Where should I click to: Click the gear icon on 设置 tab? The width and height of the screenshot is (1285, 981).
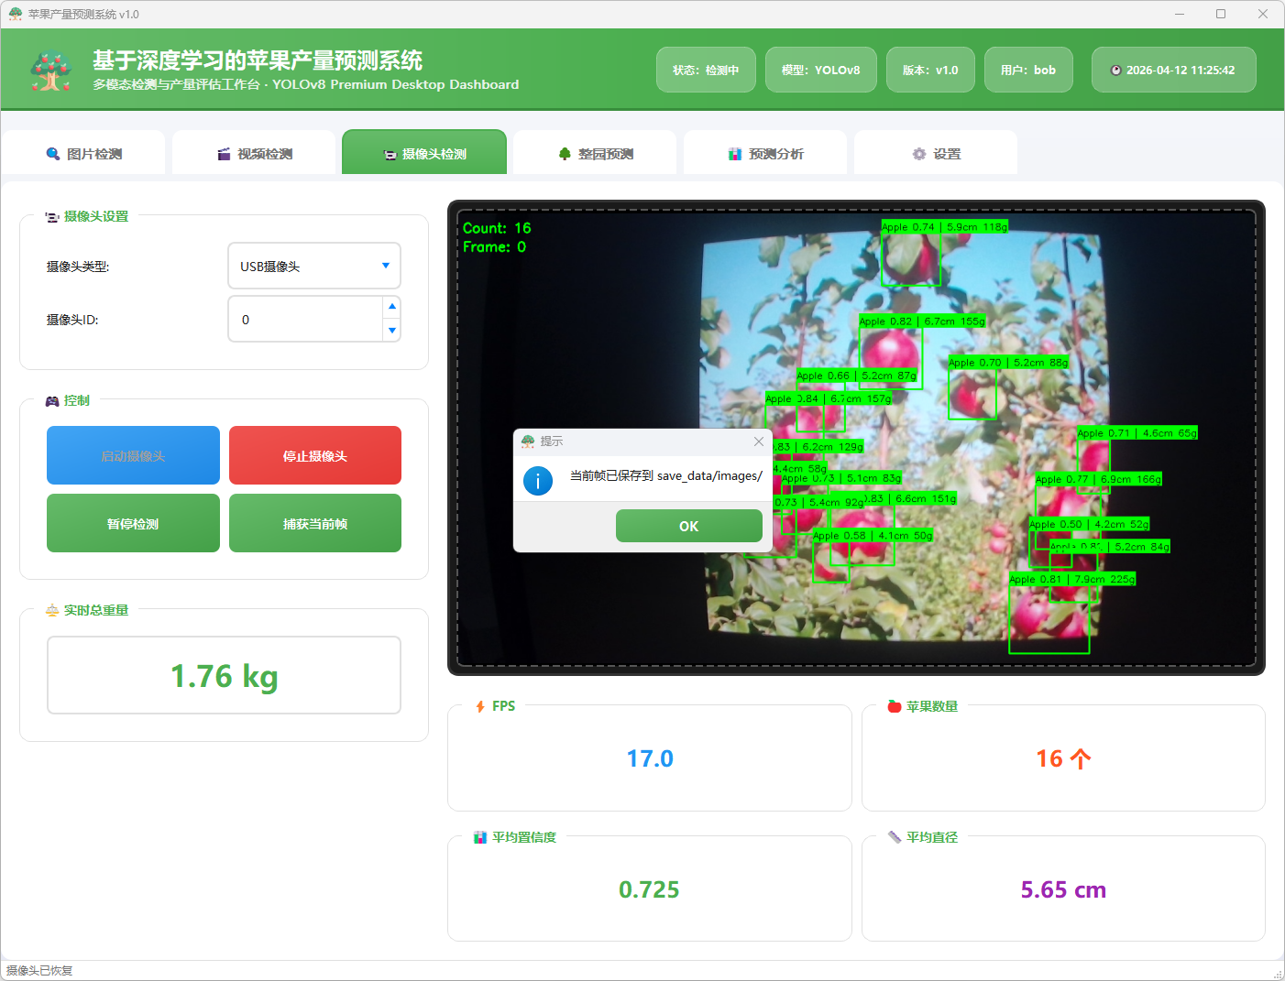tap(919, 154)
